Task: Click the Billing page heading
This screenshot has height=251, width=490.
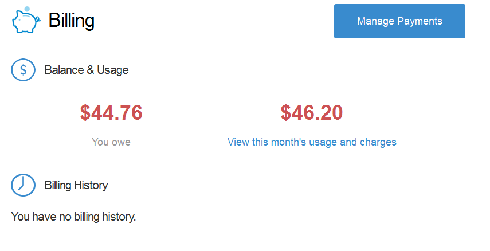Action: [x=72, y=21]
